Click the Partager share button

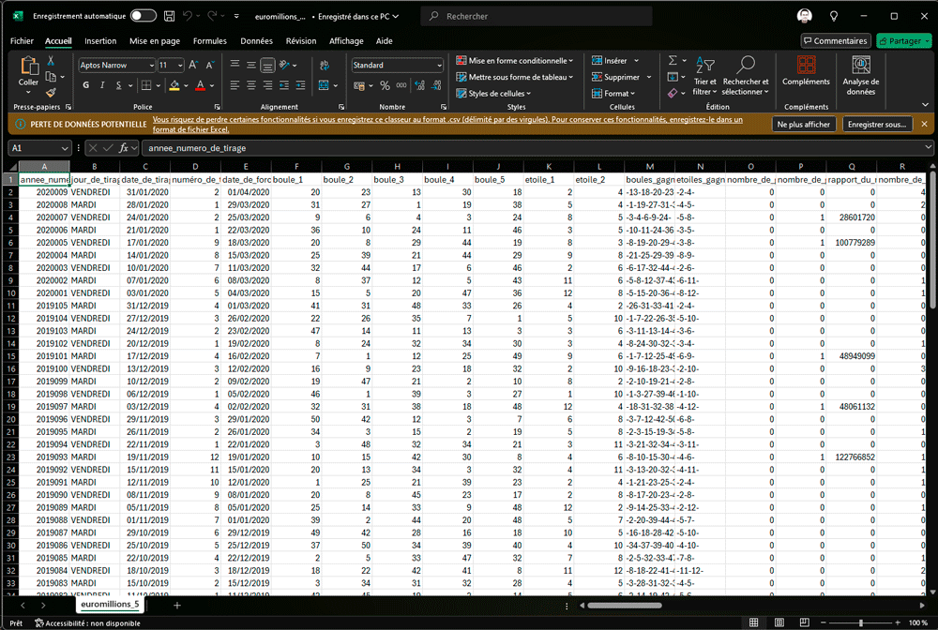904,40
